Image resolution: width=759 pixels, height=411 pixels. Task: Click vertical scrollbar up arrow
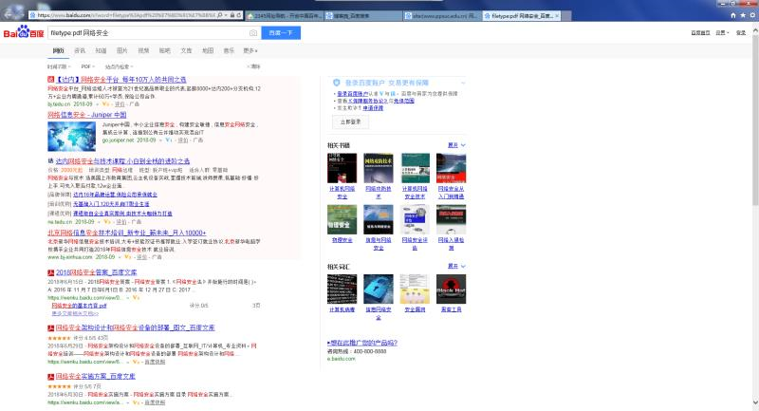[755, 30]
